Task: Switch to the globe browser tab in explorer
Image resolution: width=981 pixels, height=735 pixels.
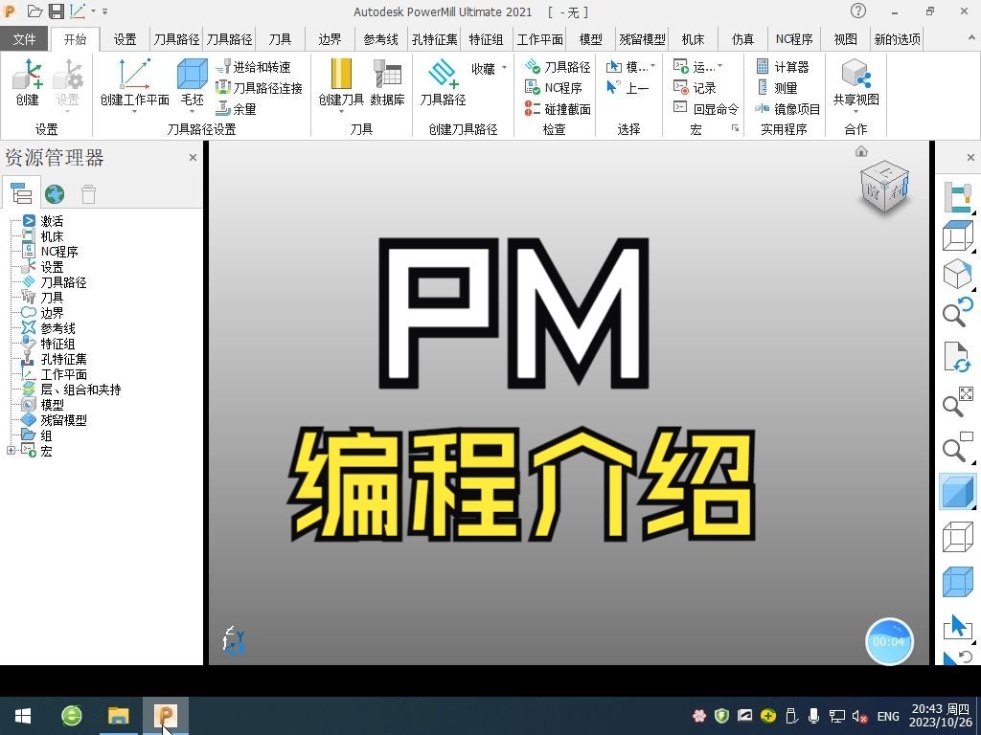Action: coord(55,194)
